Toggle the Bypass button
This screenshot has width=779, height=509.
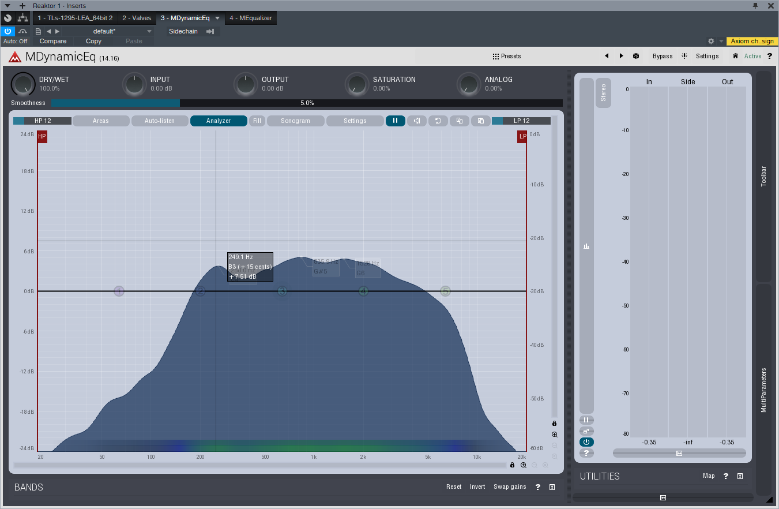[663, 56]
